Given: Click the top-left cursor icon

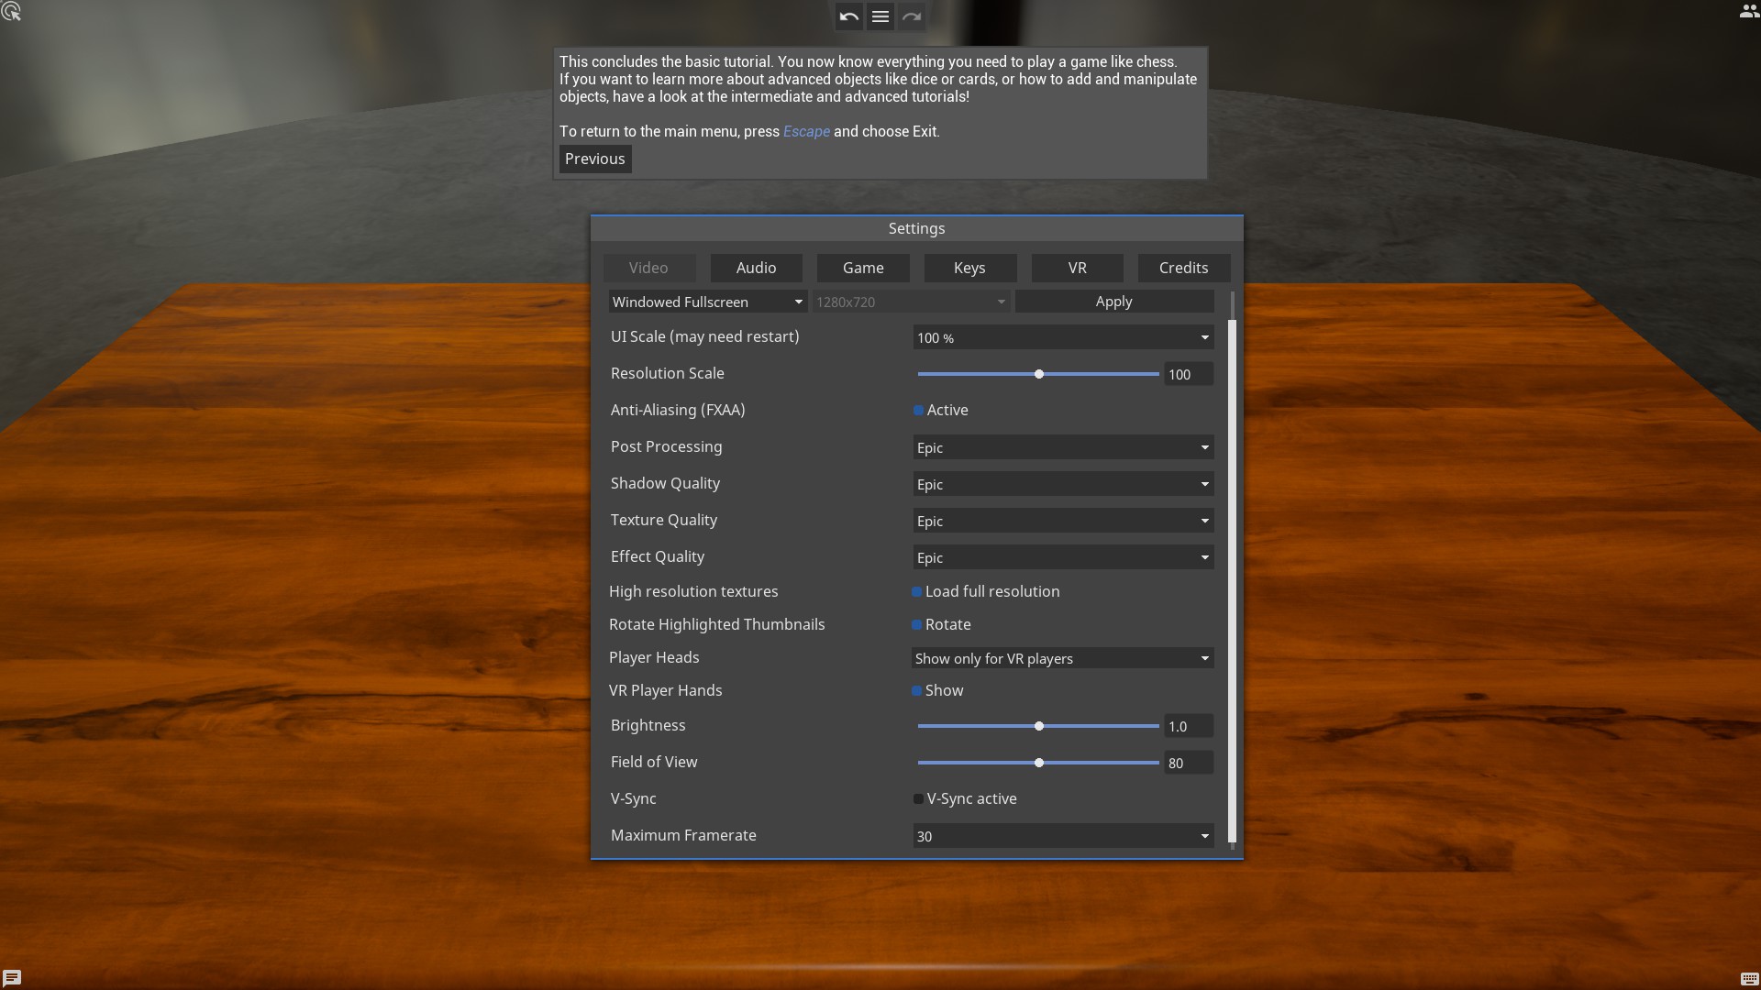Looking at the screenshot, I should (11, 12).
